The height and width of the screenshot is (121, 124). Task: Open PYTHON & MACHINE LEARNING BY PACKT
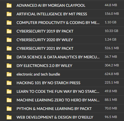click(x=54, y=109)
